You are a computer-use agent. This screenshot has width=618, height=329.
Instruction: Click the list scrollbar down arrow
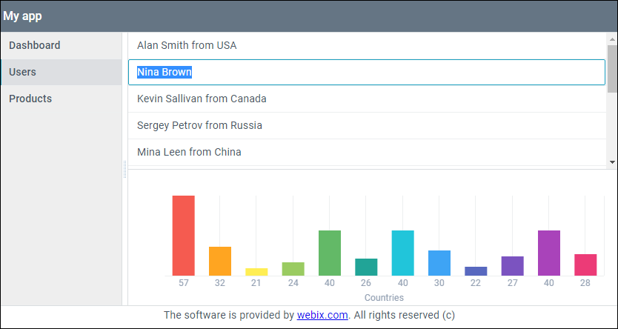pos(612,162)
